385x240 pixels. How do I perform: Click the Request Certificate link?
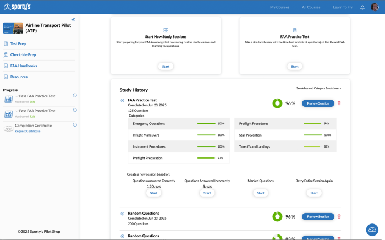point(28,131)
